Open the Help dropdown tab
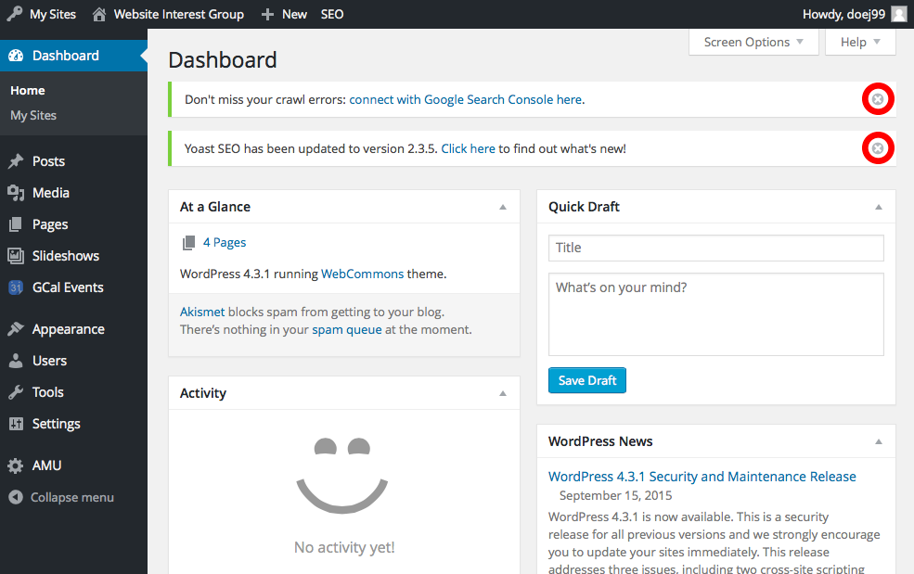 pos(860,42)
